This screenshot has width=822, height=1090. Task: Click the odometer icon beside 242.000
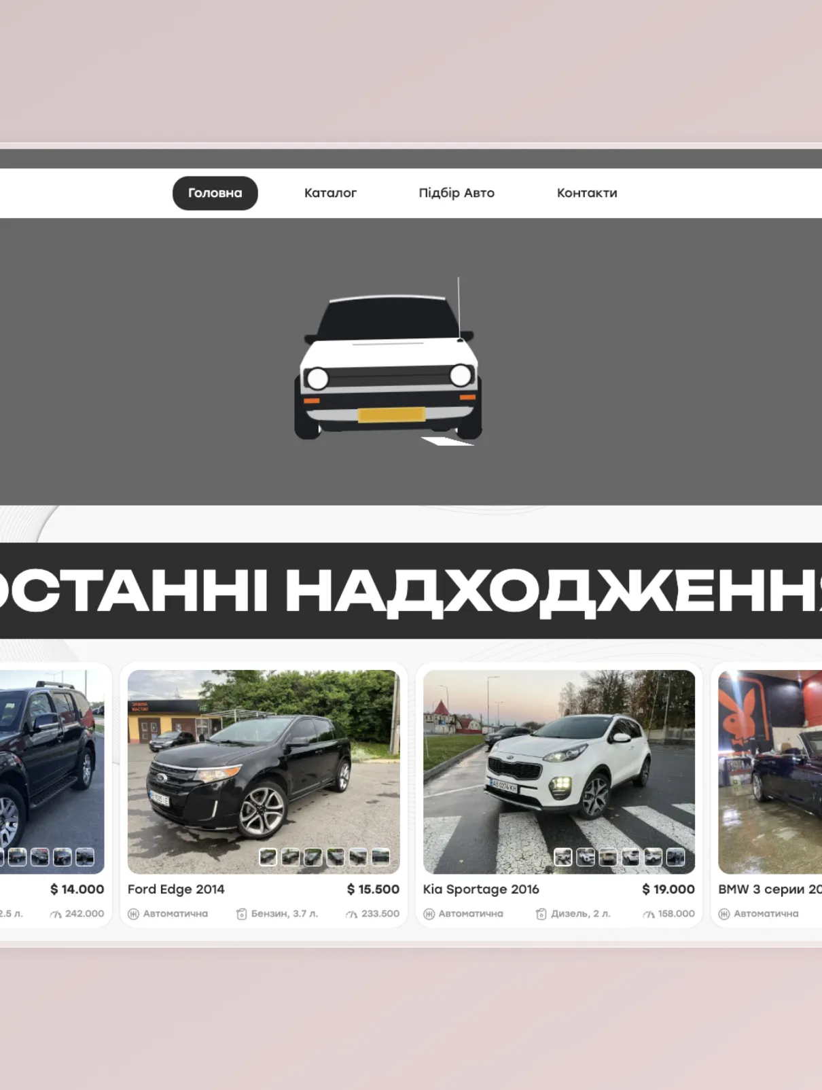tap(56, 914)
